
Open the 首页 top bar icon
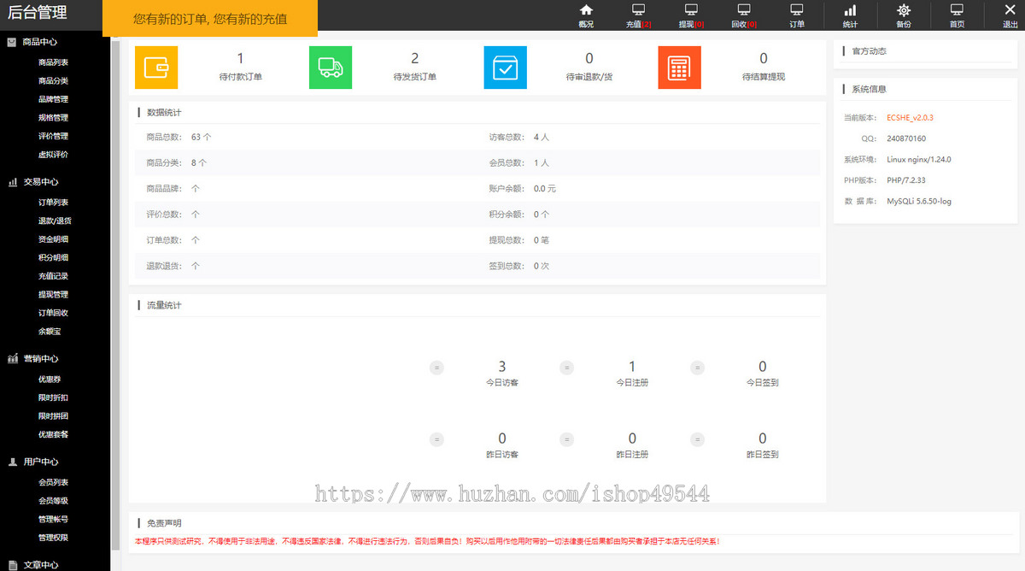click(x=957, y=10)
